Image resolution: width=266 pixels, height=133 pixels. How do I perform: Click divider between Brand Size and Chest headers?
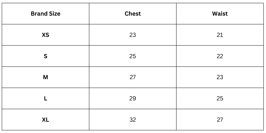[x=89, y=14]
